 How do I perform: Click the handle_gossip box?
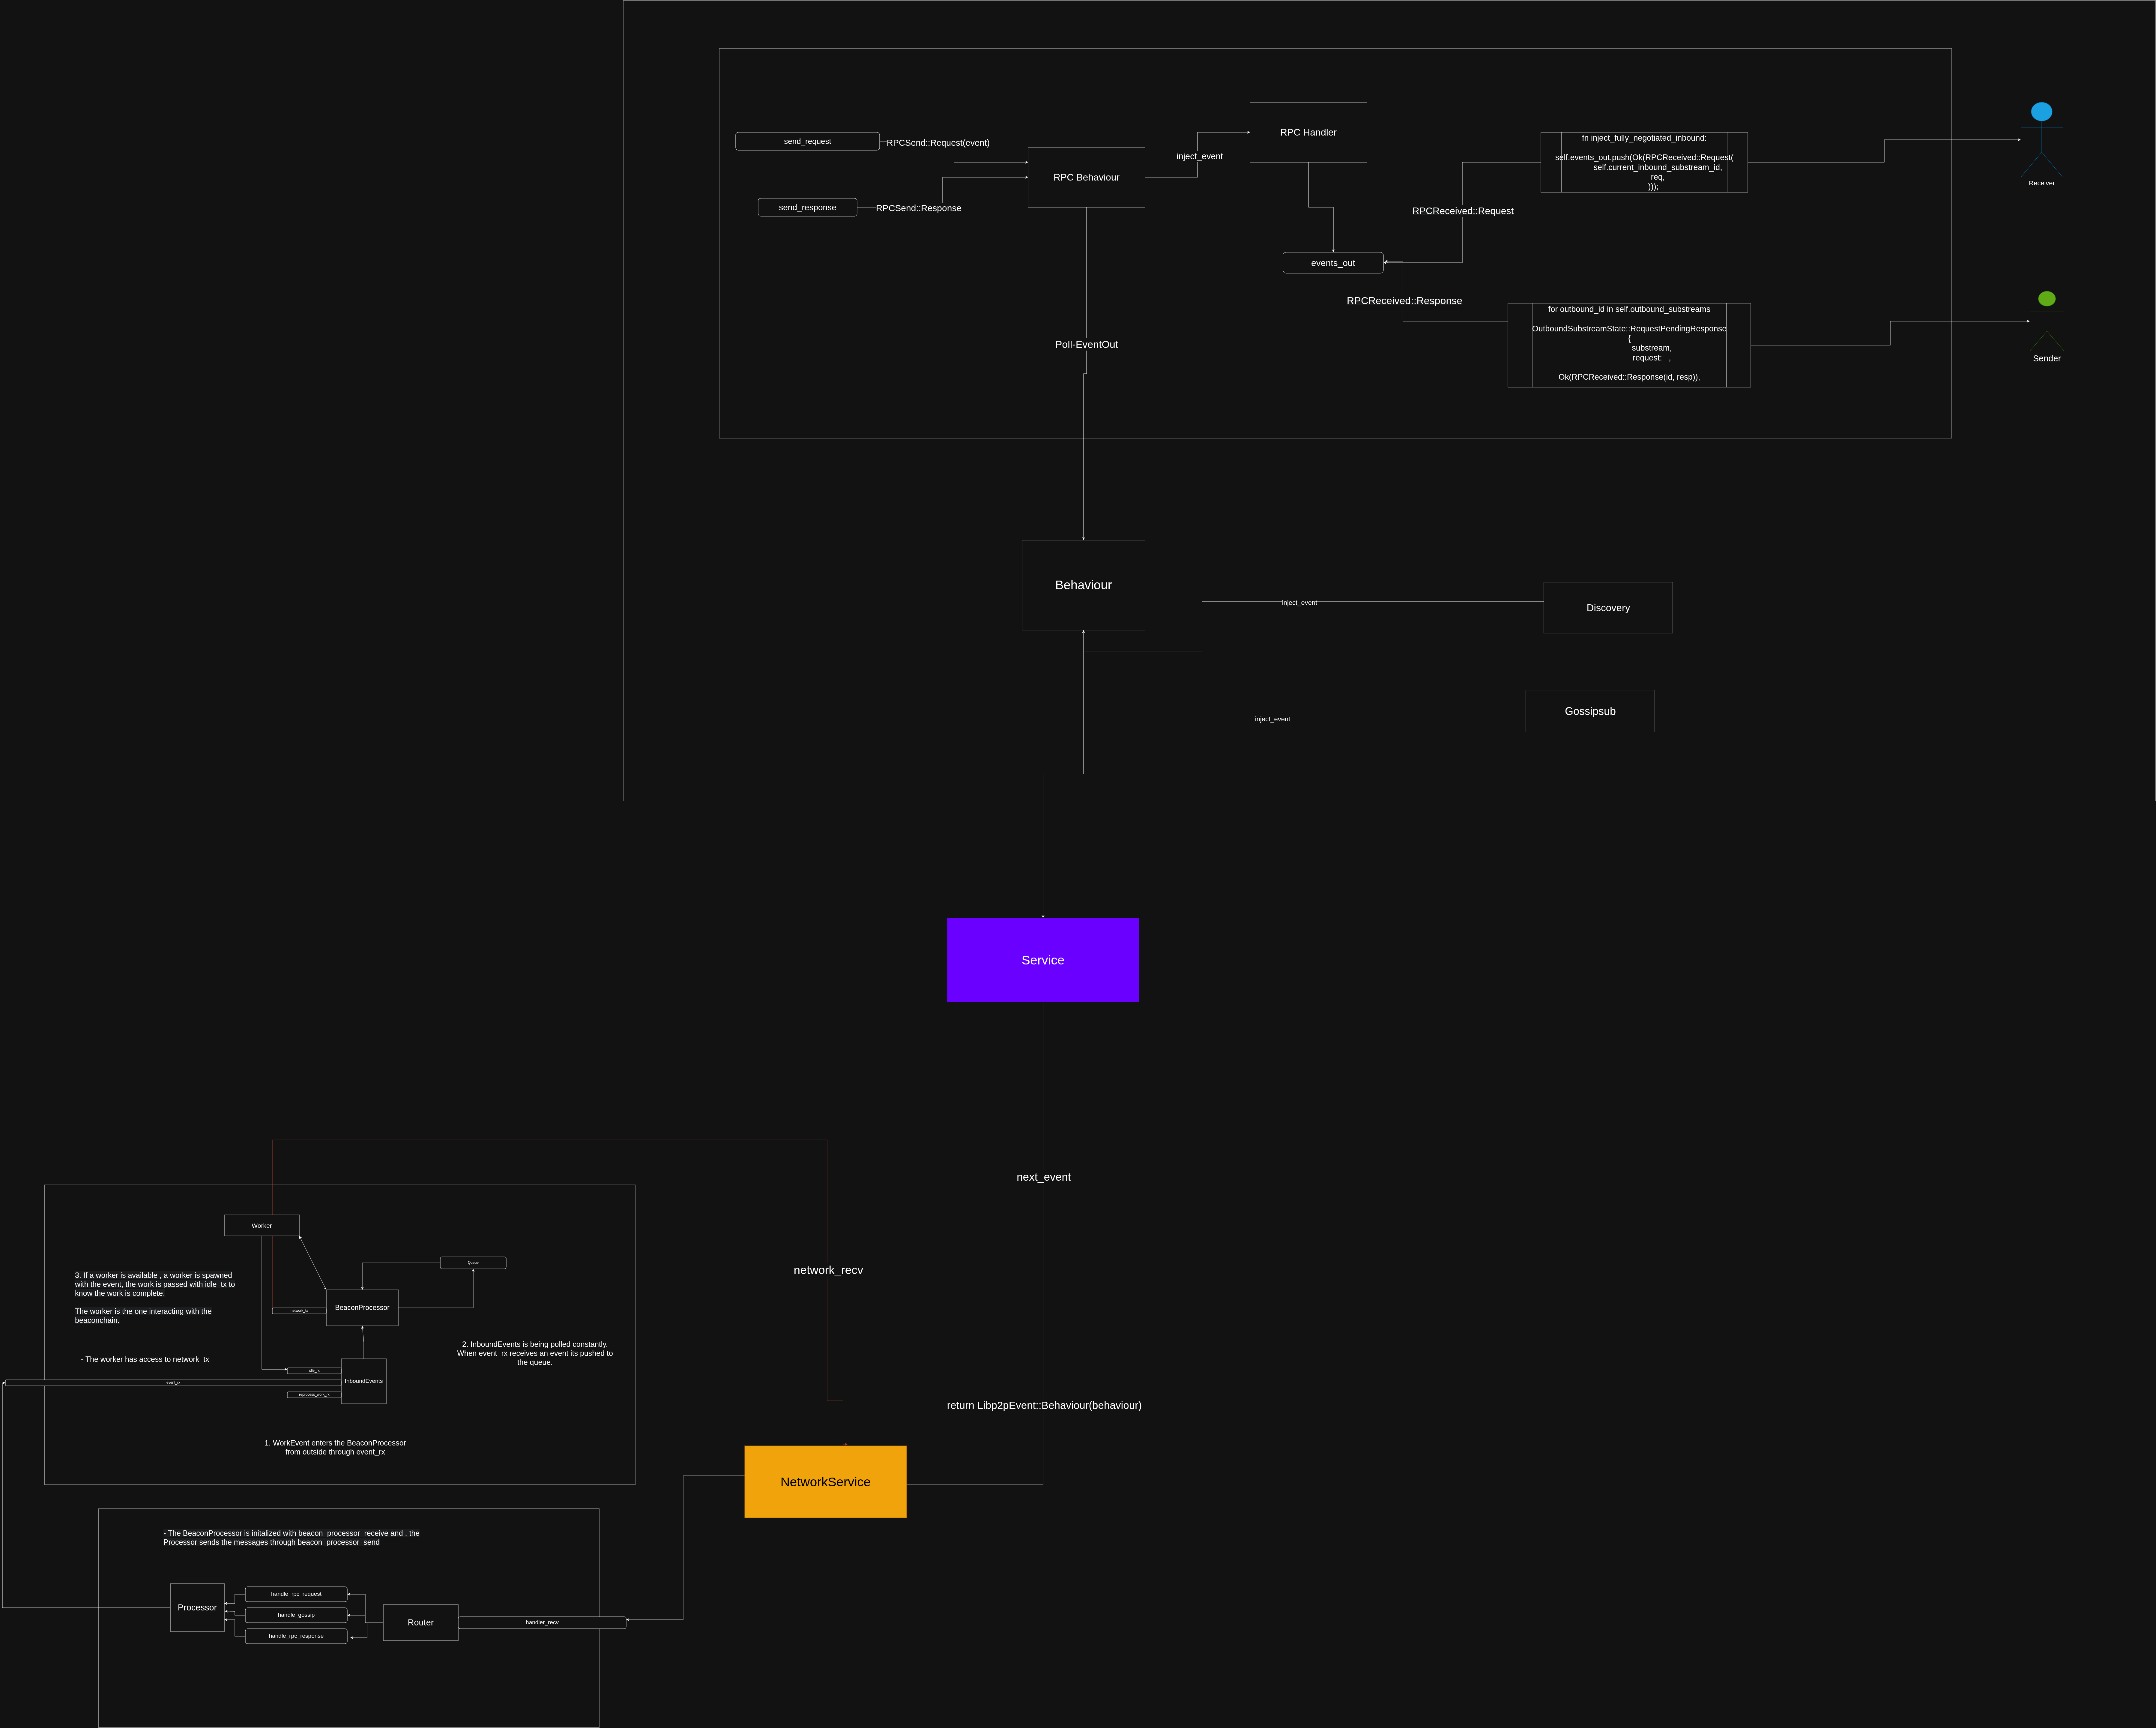[x=296, y=1615]
